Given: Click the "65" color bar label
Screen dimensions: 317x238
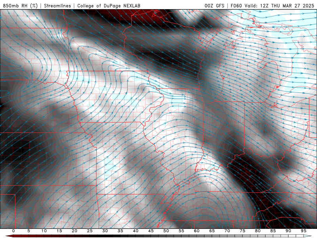Looking at the screenshot, I should pyautogui.click(x=212, y=231).
